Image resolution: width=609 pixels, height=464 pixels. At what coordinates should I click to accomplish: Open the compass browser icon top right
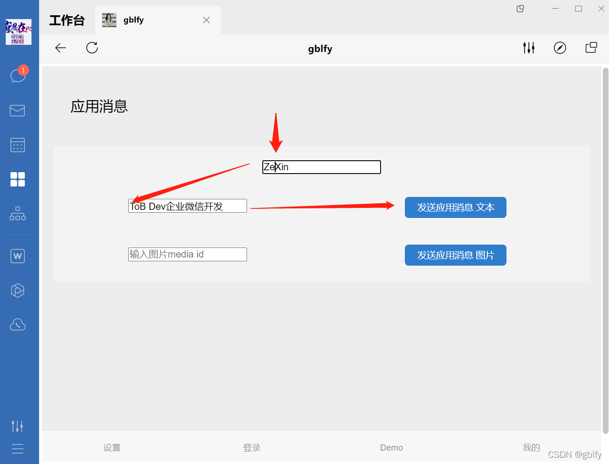point(560,48)
